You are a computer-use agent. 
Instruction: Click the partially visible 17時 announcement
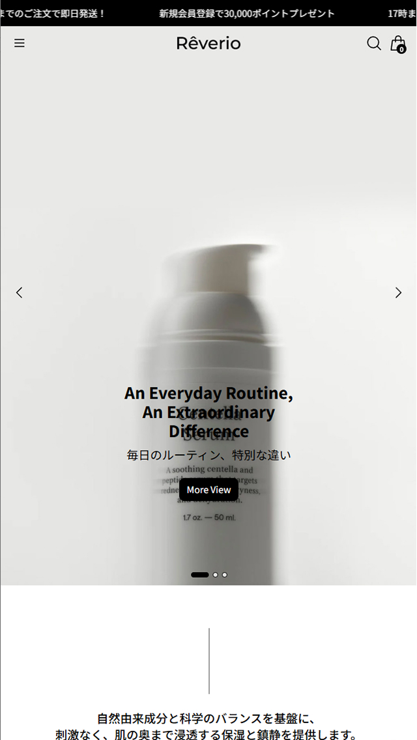point(403,13)
